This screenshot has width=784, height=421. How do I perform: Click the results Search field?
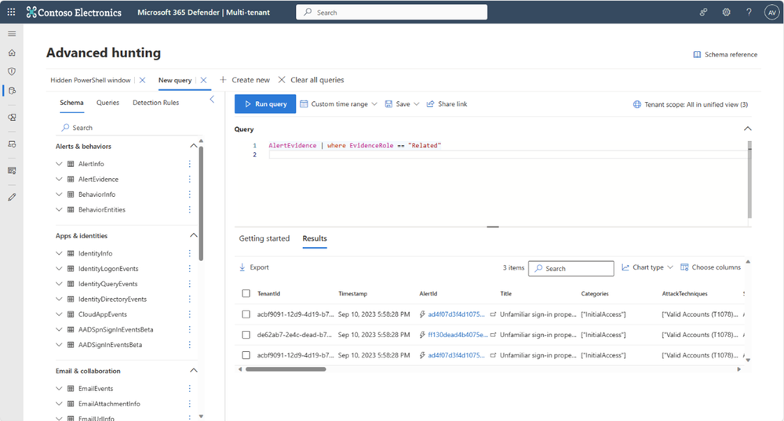click(x=571, y=268)
